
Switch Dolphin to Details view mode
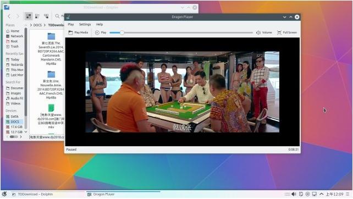click(46, 16)
